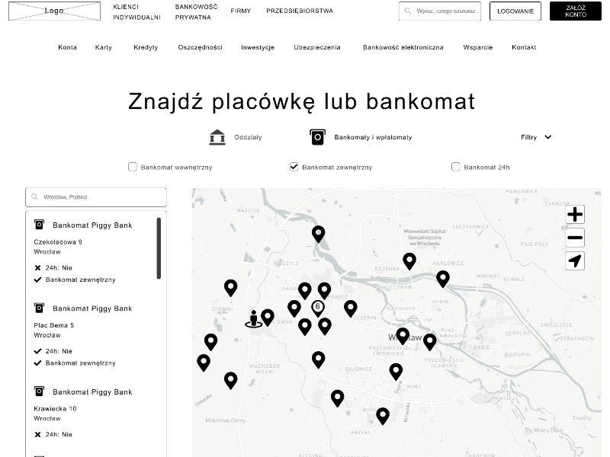The width and height of the screenshot is (610, 457).
Task: Uncheck the Bankomat zewnętrzny checkbox
Action: pyautogui.click(x=294, y=167)
